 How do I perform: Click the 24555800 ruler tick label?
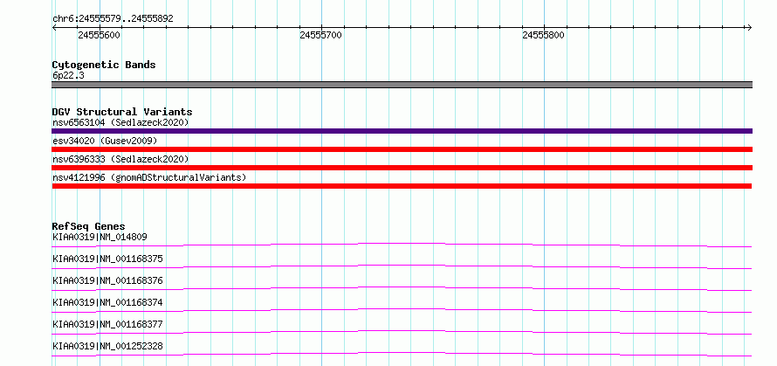pyautogui.click(x=544, y=35)
